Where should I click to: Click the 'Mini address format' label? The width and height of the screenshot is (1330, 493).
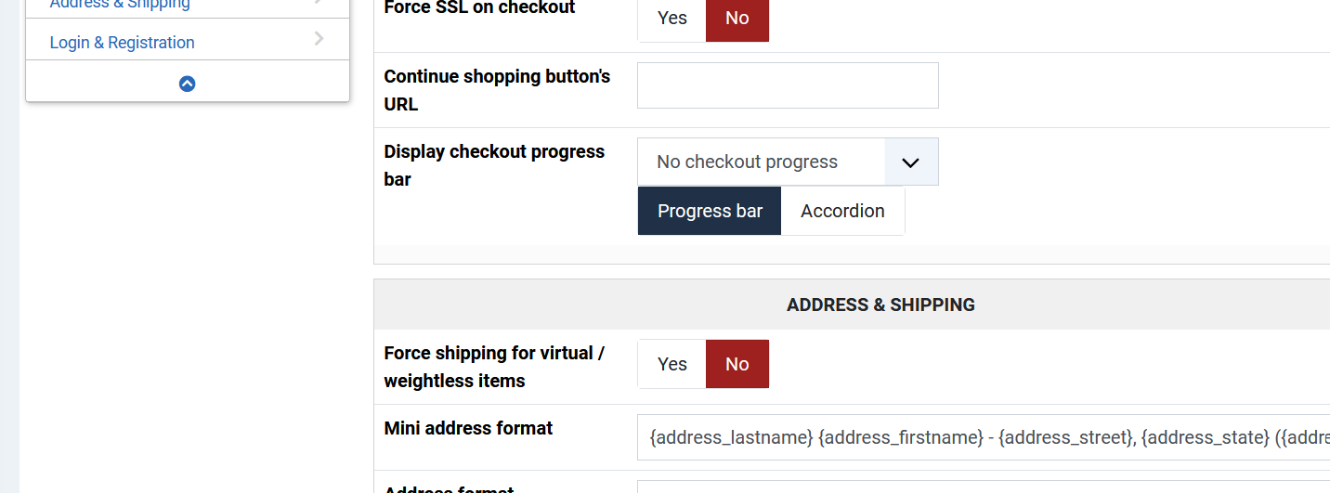468,428
